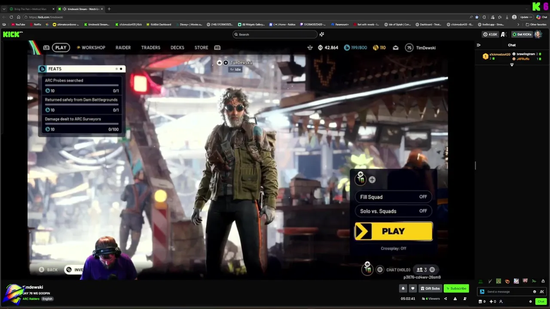Toggle the Solo vs. Squads OFF setting
The height and width of the screenshot is (309, 550).
coord(394,211)
